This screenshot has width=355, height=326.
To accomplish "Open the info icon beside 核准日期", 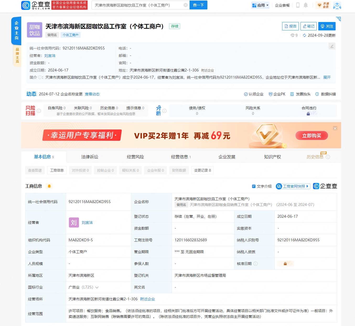I will [x=256, y=264].
